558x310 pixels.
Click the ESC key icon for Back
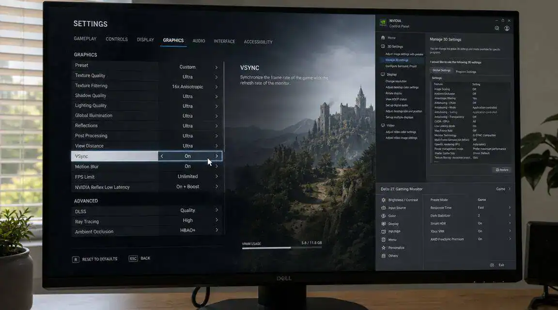point(133,259)
